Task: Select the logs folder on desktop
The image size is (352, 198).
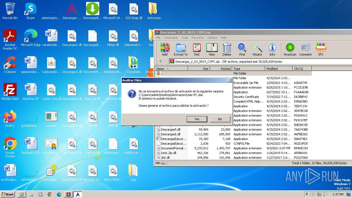Action: coord(134,173)
